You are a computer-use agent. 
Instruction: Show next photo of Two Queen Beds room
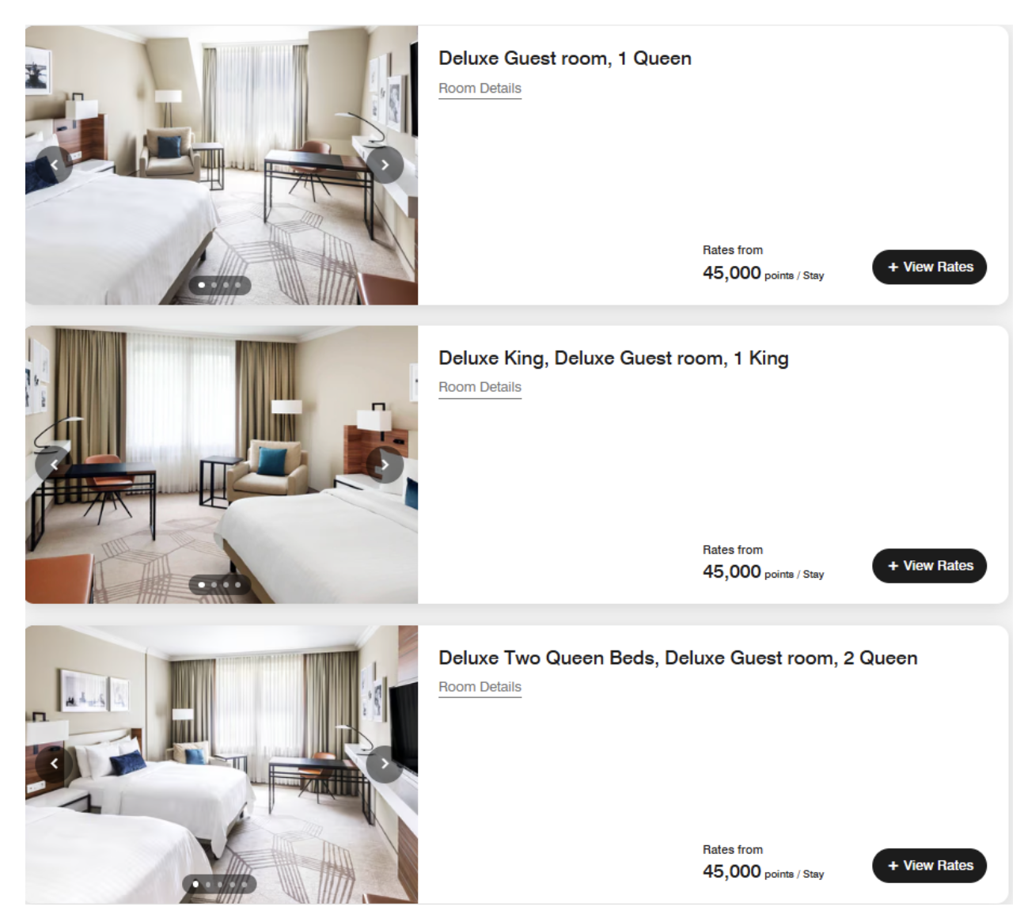point(385,764)
